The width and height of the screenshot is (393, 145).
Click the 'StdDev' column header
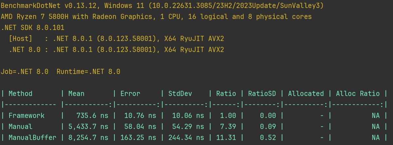180,94
